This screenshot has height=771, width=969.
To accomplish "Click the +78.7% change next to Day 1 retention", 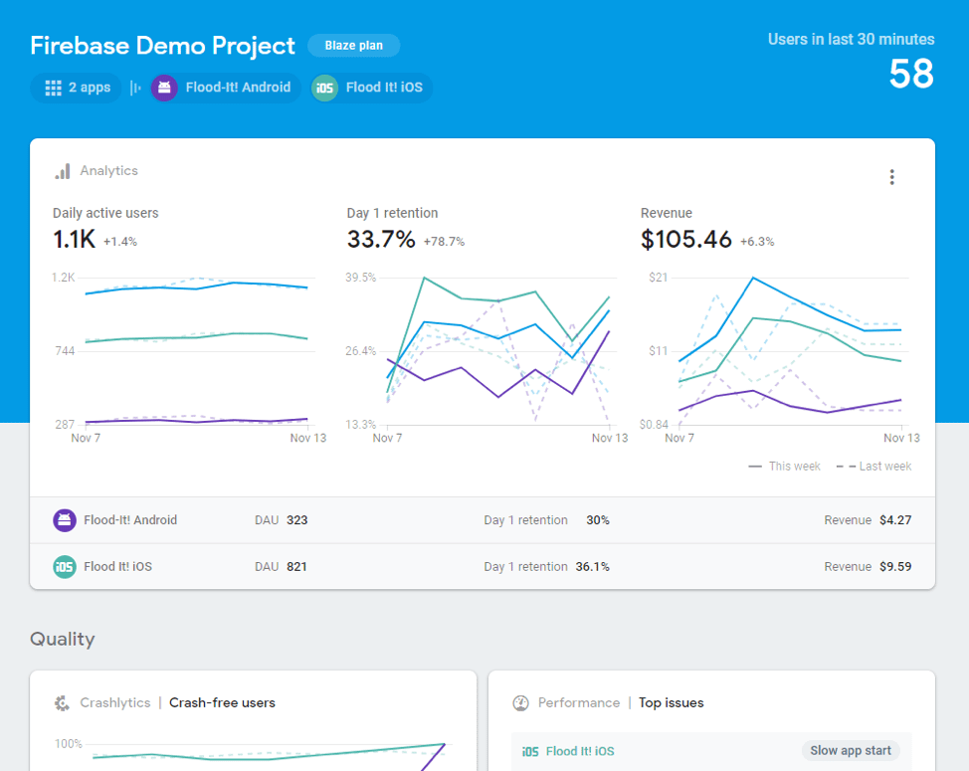I will pyautogui.click(x=444, y=242).
